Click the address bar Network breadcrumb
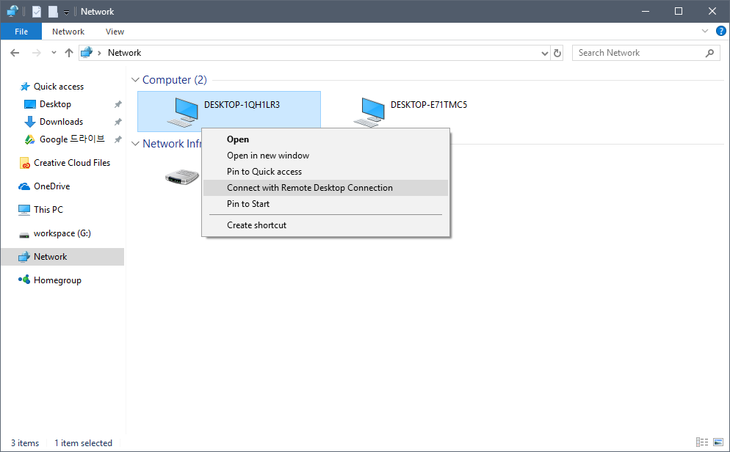The width and height of the screenshot is (730, 452). pyautogui.click(x=124, y=53)
